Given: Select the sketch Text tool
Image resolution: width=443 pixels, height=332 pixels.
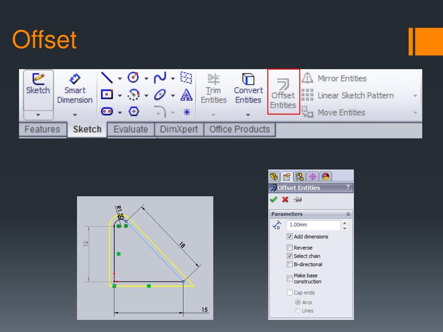Looking at the screenshot, I should click(186, 95).
